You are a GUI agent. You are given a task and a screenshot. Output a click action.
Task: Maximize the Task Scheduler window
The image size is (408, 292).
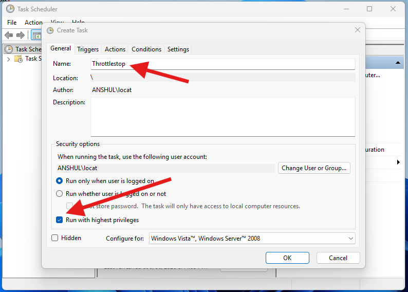(x=369, y=9)
